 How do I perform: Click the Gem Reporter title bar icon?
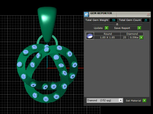86,14
